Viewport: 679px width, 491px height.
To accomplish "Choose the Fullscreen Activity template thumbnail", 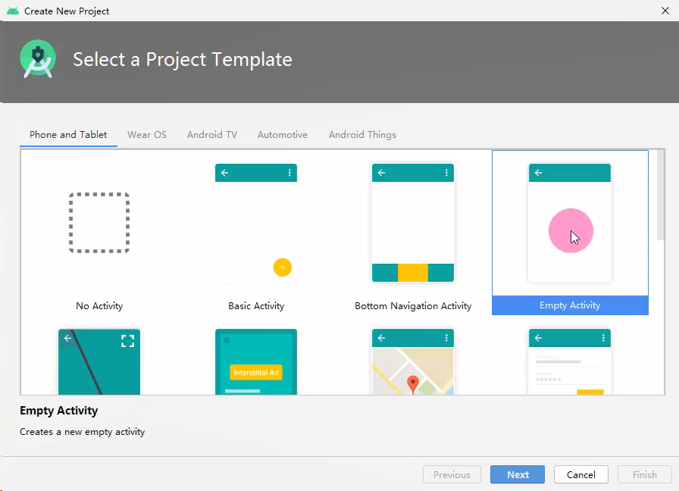I will (99, 361).
